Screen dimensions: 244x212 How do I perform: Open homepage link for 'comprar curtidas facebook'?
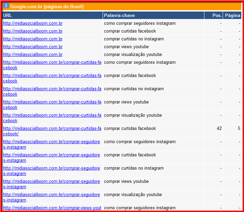click(33, 31)
